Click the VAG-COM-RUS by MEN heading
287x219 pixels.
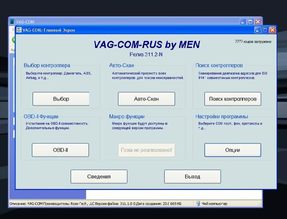147,45
